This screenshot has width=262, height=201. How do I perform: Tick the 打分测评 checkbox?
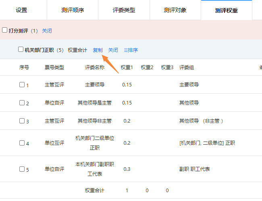pos(4,30)
